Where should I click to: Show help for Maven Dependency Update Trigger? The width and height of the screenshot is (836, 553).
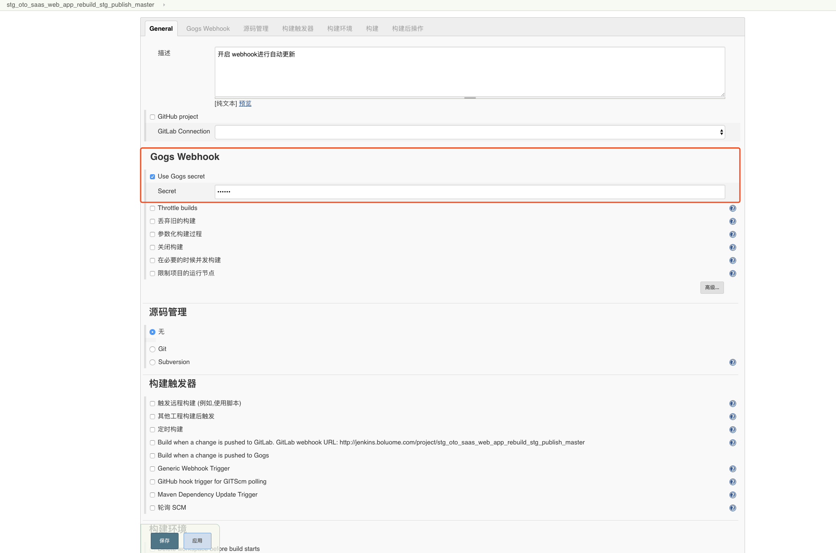click(x=733, y=495)
